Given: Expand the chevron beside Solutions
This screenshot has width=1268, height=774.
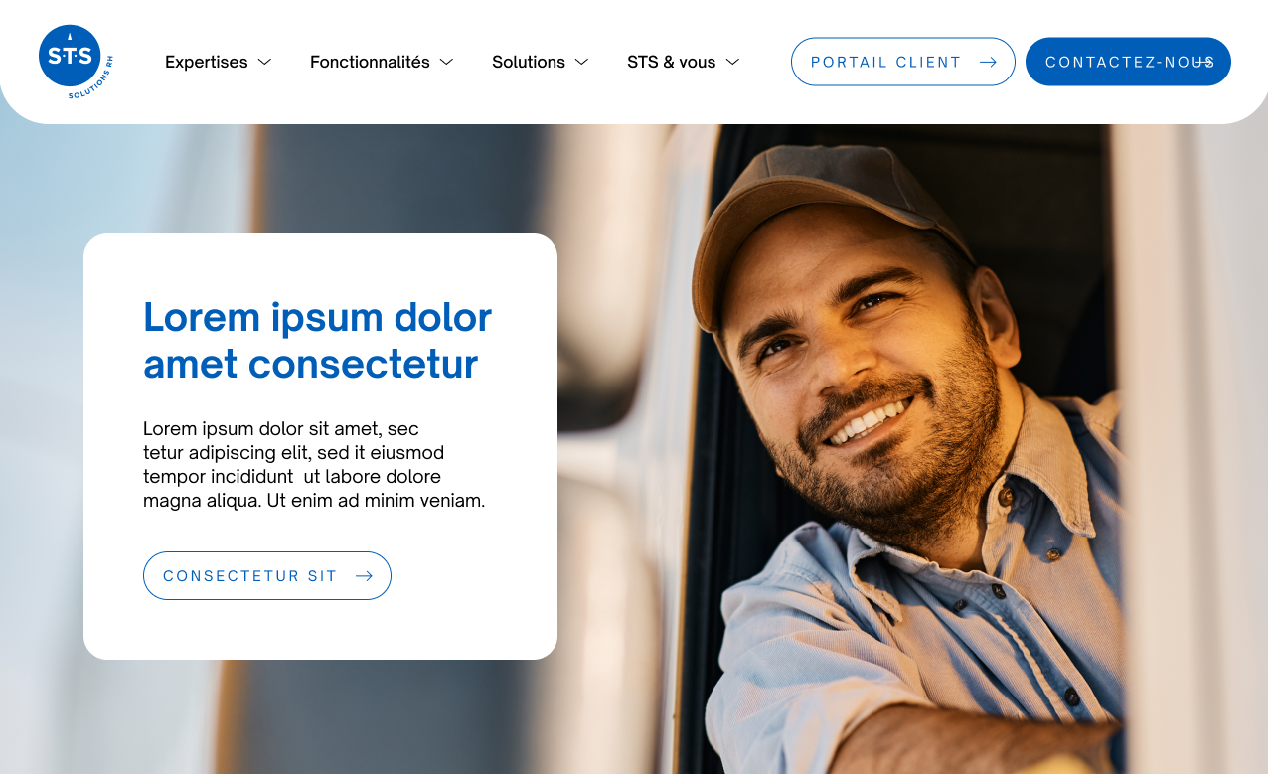Looking at the screenshot, I should click(x=581, y=62).
